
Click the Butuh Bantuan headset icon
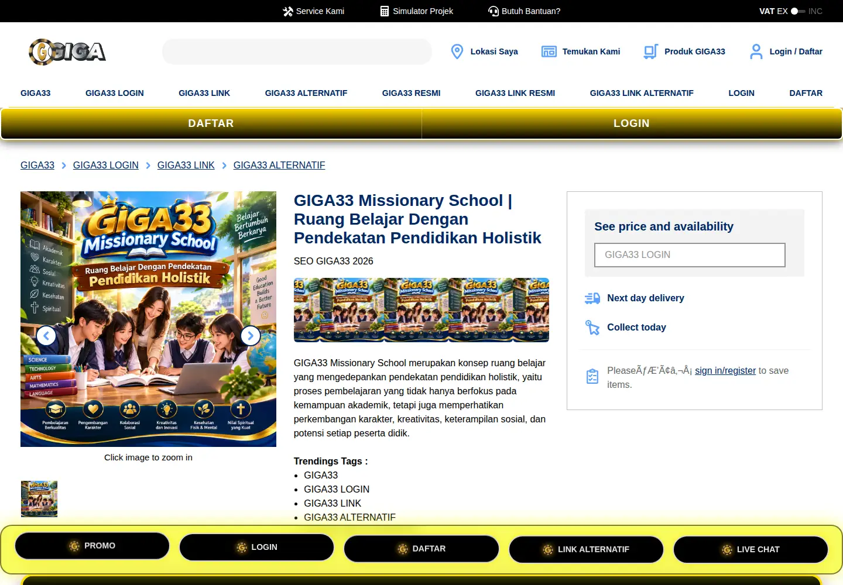click(494, 11)
